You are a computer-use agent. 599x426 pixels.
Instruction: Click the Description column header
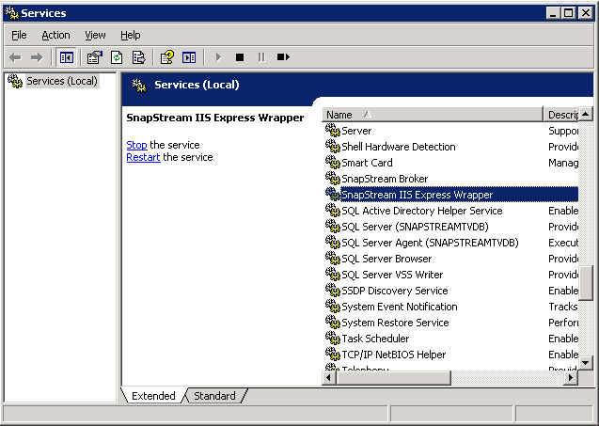click(x=561, y=115)
